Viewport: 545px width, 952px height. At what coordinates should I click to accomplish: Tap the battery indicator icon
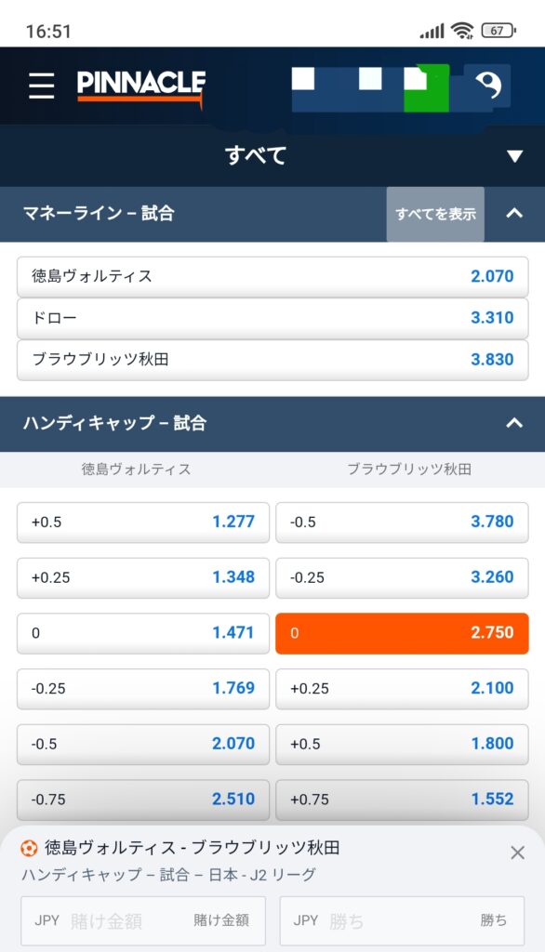498,30
